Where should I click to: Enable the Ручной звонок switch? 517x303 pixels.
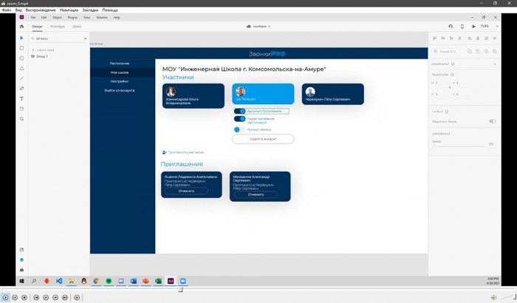click(x=239, y=129)
